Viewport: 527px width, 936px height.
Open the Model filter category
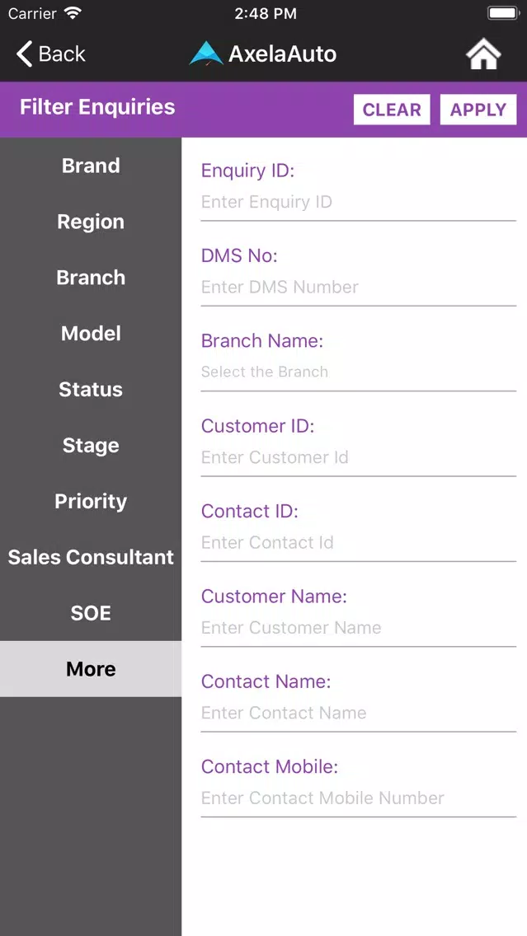click(91, 333)
